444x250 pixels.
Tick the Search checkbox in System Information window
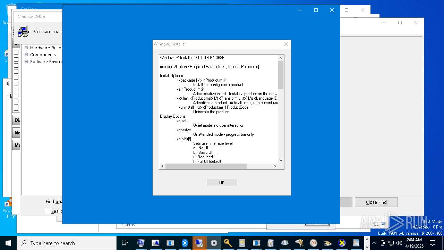click(48, 211)
